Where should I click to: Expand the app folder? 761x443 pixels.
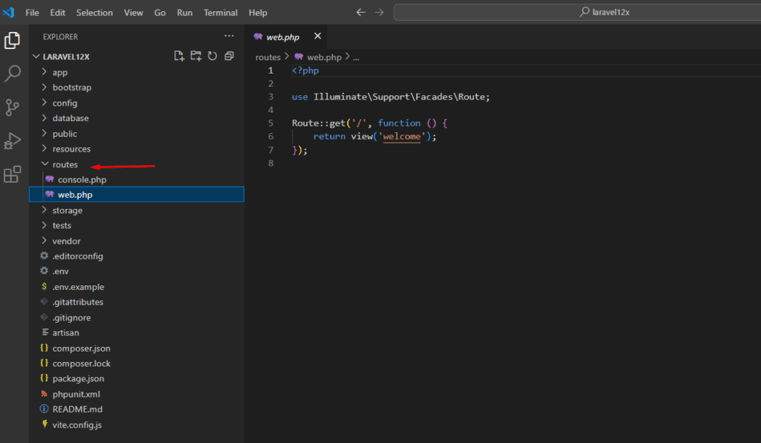[x=59, y=72]
